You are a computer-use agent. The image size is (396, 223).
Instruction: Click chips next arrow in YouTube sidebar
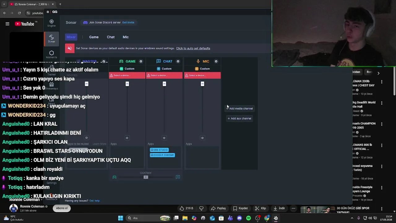(x=378, y=73)
